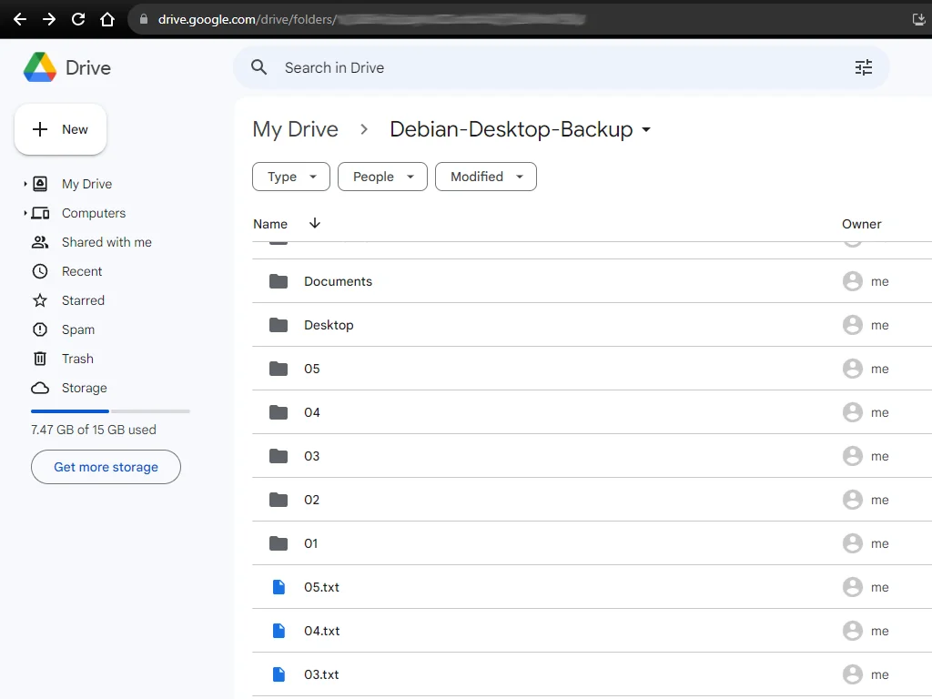Open the browser home icon
The image size is (932, 699).
point(107,19)
